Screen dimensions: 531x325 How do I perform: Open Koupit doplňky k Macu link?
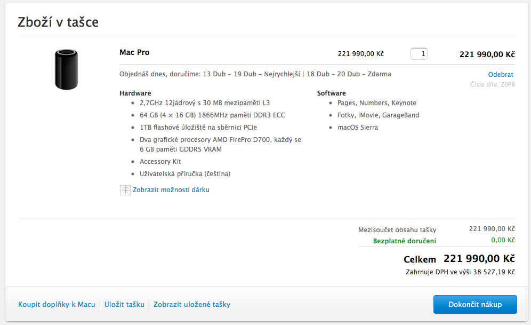click(x=57, y=305)
